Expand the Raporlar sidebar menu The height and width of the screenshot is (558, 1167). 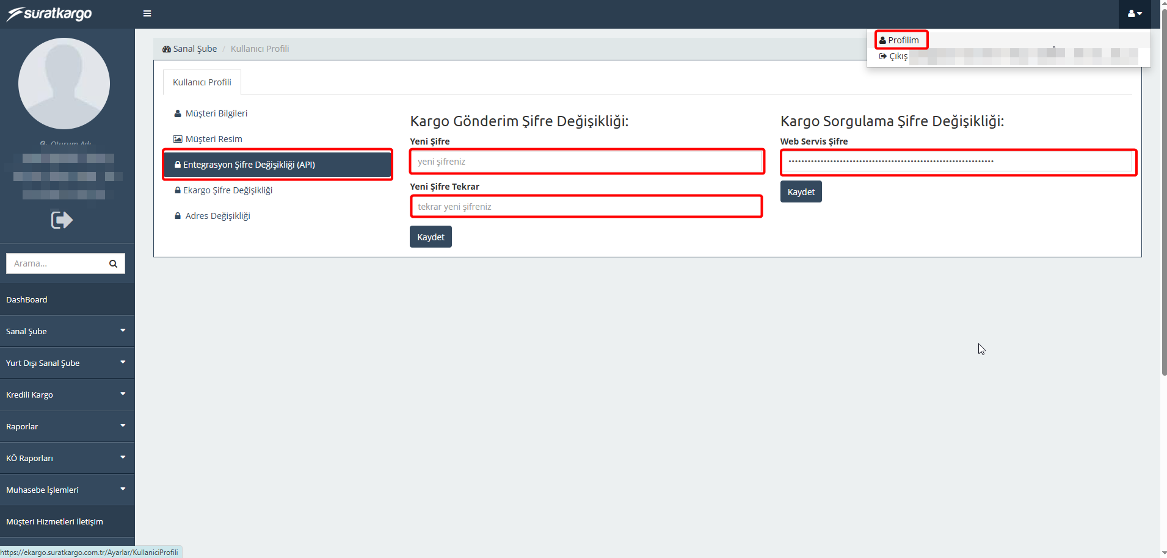[x=66, y=426]
